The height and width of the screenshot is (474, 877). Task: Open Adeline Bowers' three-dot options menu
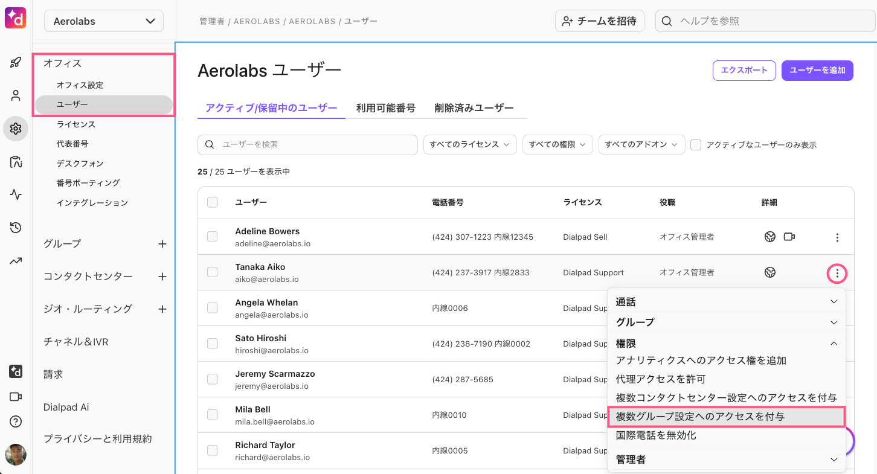coord(837,238)
